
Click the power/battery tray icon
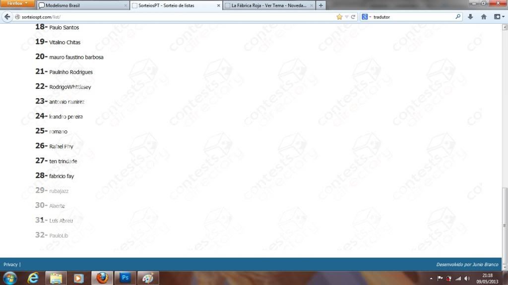tap(448, 278)
